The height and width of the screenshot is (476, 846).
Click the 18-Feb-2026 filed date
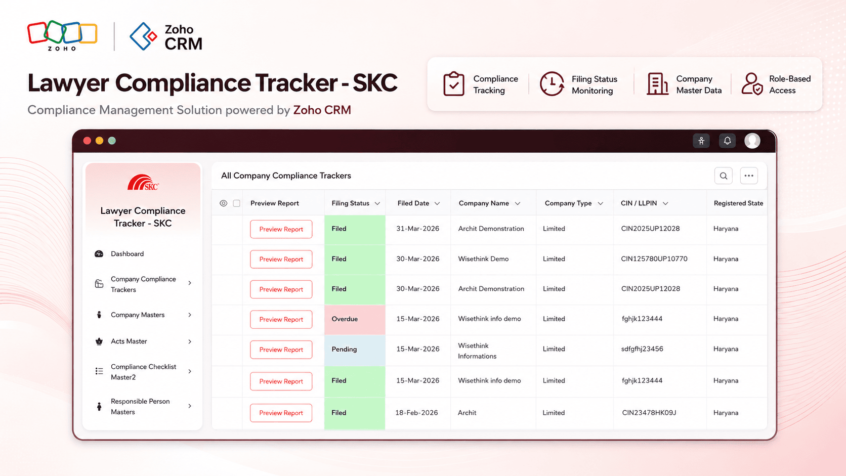[x=416, y=413]
